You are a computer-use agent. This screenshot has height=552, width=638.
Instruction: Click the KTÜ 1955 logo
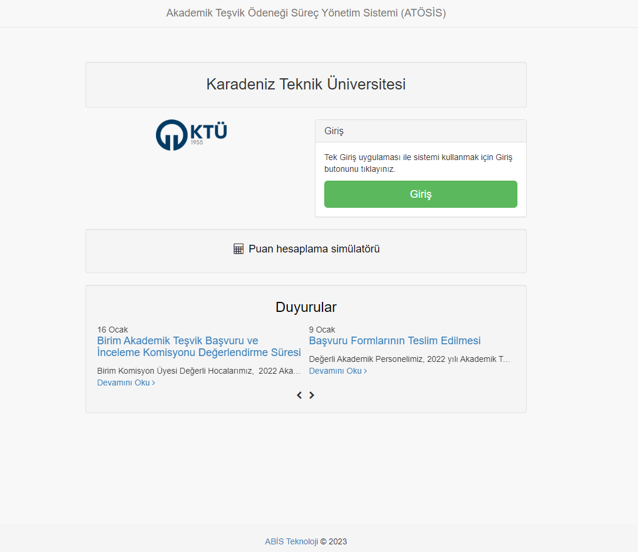click(191, 135)
